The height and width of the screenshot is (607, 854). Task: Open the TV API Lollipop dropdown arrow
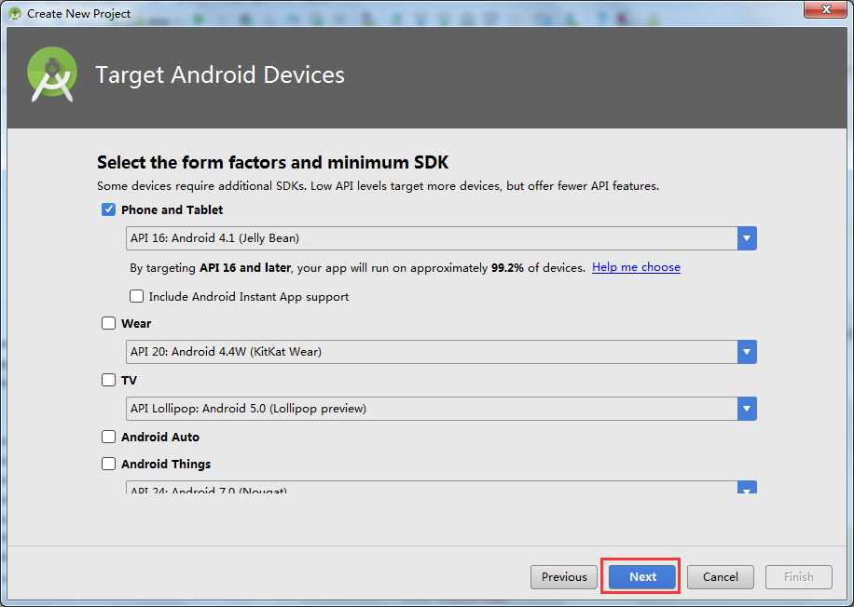[747, 409]
